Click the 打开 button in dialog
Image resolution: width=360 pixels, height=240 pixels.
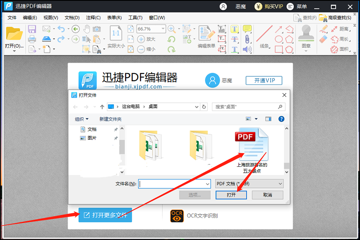click(231, 195)
